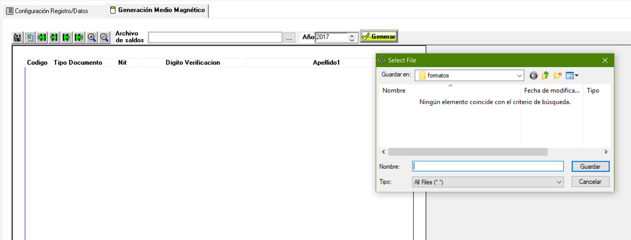Create a new folder in the dialog
Image resolution: width=631 pixels, height=240 pixels.
[558, 76]
